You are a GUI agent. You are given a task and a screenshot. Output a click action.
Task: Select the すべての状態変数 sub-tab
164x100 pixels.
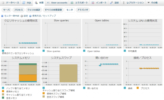[53, 10]
